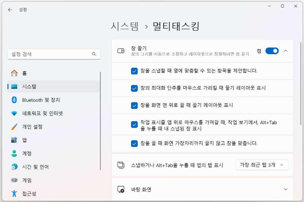This screenshot has height=202, width=304.
Task: Click the 접근성 sidebar icon
Action: [14, 193]
